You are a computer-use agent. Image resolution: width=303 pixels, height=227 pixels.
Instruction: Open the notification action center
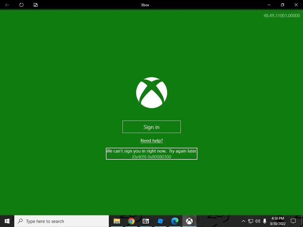(293, 221)
